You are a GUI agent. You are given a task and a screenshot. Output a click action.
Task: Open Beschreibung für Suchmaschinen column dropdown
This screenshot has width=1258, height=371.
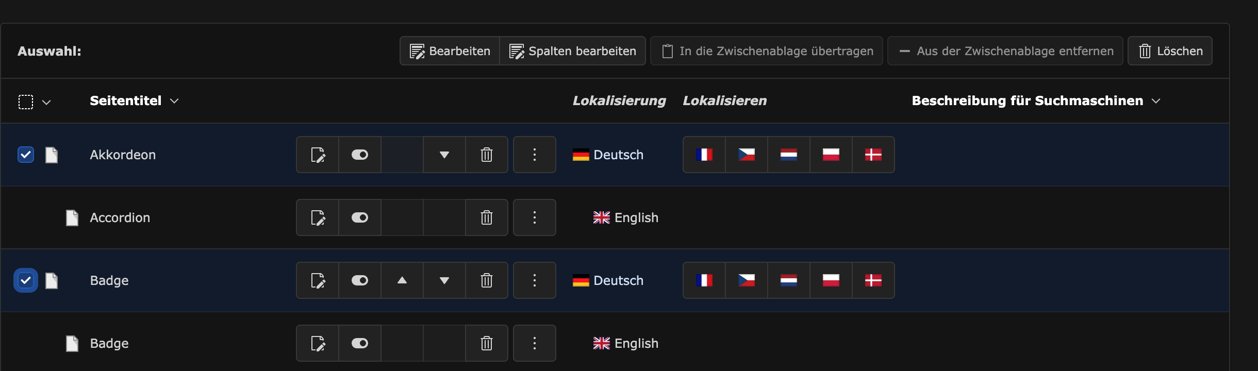(1156, 101)
